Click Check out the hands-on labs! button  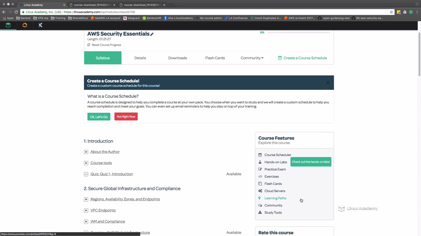311,162
